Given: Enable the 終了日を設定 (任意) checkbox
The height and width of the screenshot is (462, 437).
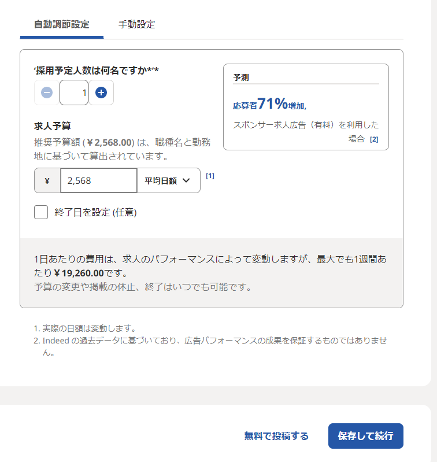Looking at the screenshot, I should [x=41, y=212].
